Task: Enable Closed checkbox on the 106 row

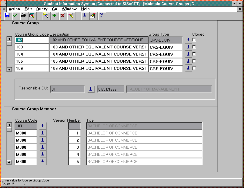Action: point(194,68)
